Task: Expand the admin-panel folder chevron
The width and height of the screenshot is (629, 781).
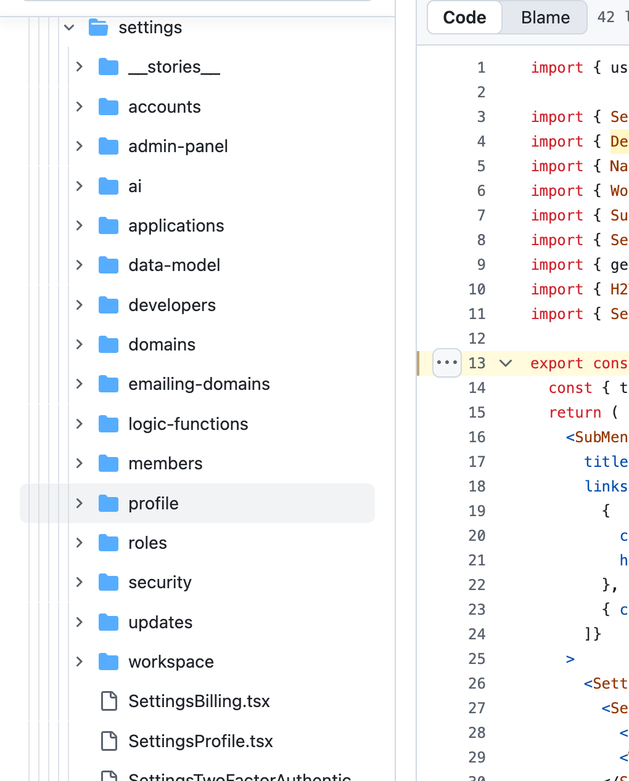Action: [79, 146]
